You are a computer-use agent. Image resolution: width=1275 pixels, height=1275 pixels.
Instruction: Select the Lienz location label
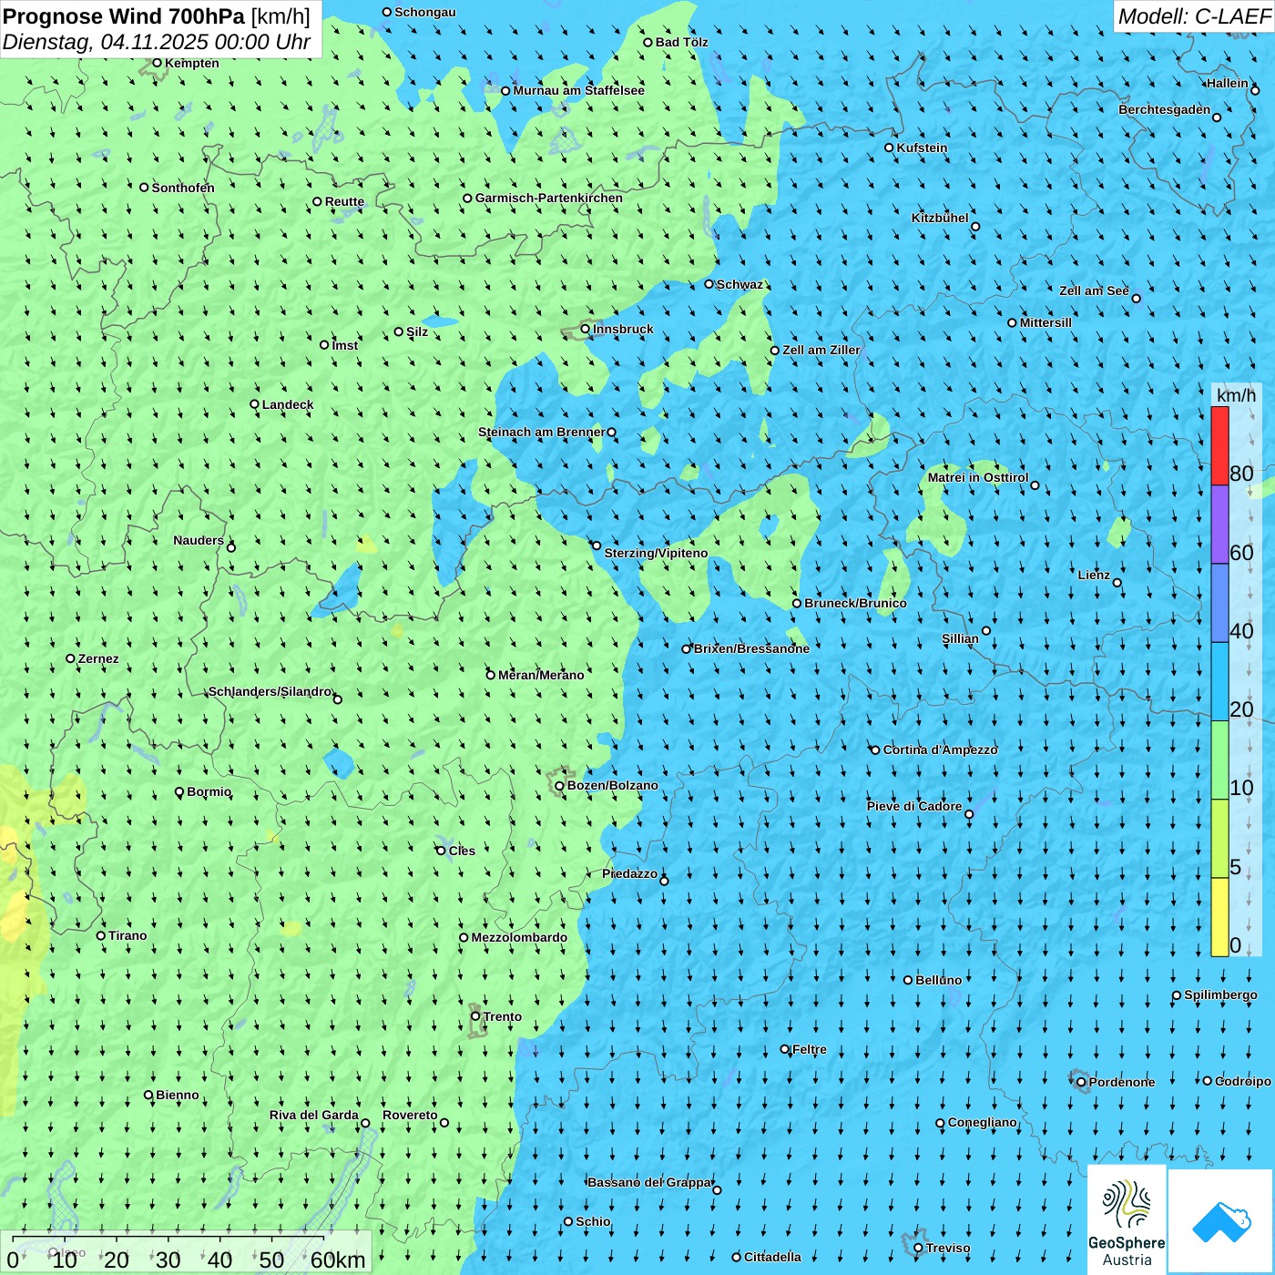click(1094, 575)
